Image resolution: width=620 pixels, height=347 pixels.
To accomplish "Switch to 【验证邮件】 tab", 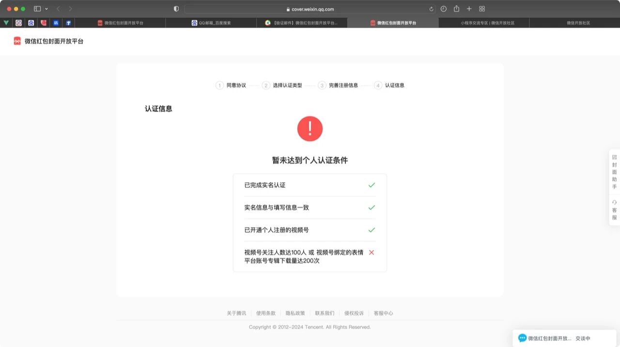I will (302, 23).
